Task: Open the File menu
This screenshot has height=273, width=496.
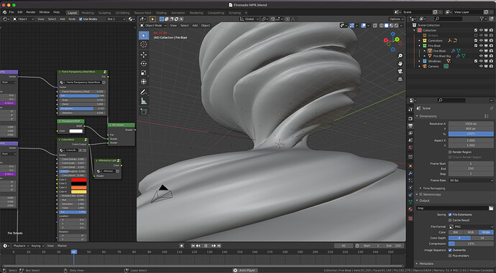Action: [12, 12]
